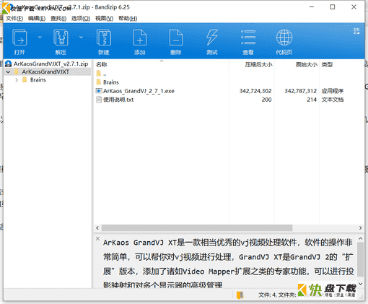This screenshot has height=304, width=368.
Task: Click the comment panel scroll down arrow
Action: point(360,284)
